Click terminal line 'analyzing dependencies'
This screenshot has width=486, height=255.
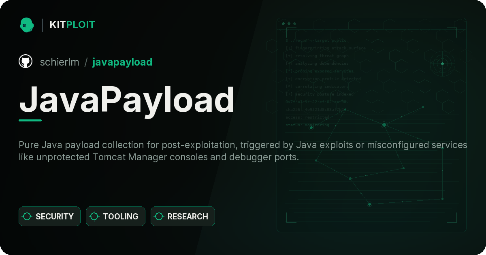tap(317, 64)
